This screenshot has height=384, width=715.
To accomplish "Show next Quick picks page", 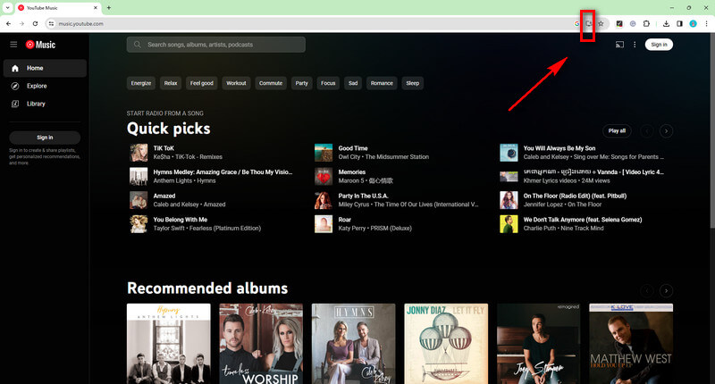I will [x=666, y=131].
